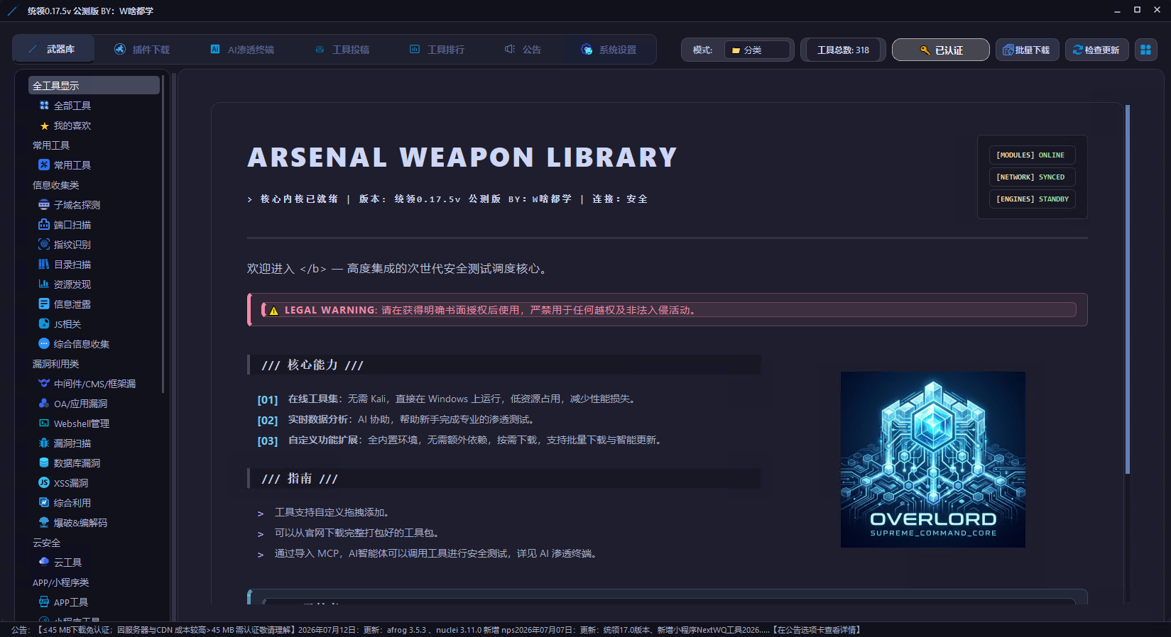Click the warning triangle icon in banner
This screenshot has width=1171, height=637.
273,311
